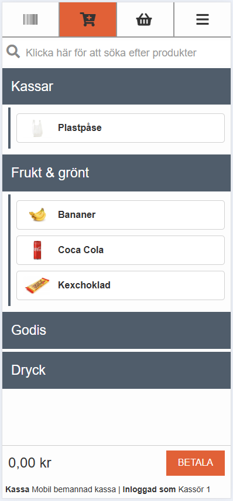Open the hamburger menu
The image size is (233, 501).
pos(203,19)
